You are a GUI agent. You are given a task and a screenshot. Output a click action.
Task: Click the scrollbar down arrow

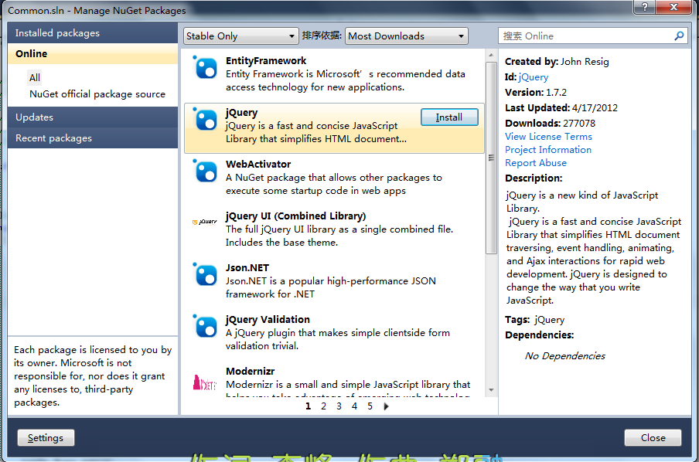pos(491,390)
